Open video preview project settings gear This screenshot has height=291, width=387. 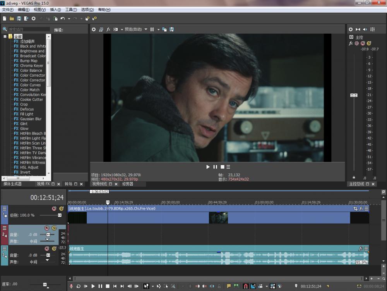coord(94,29)
